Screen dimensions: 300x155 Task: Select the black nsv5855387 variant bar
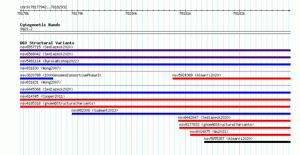point(247,142)
